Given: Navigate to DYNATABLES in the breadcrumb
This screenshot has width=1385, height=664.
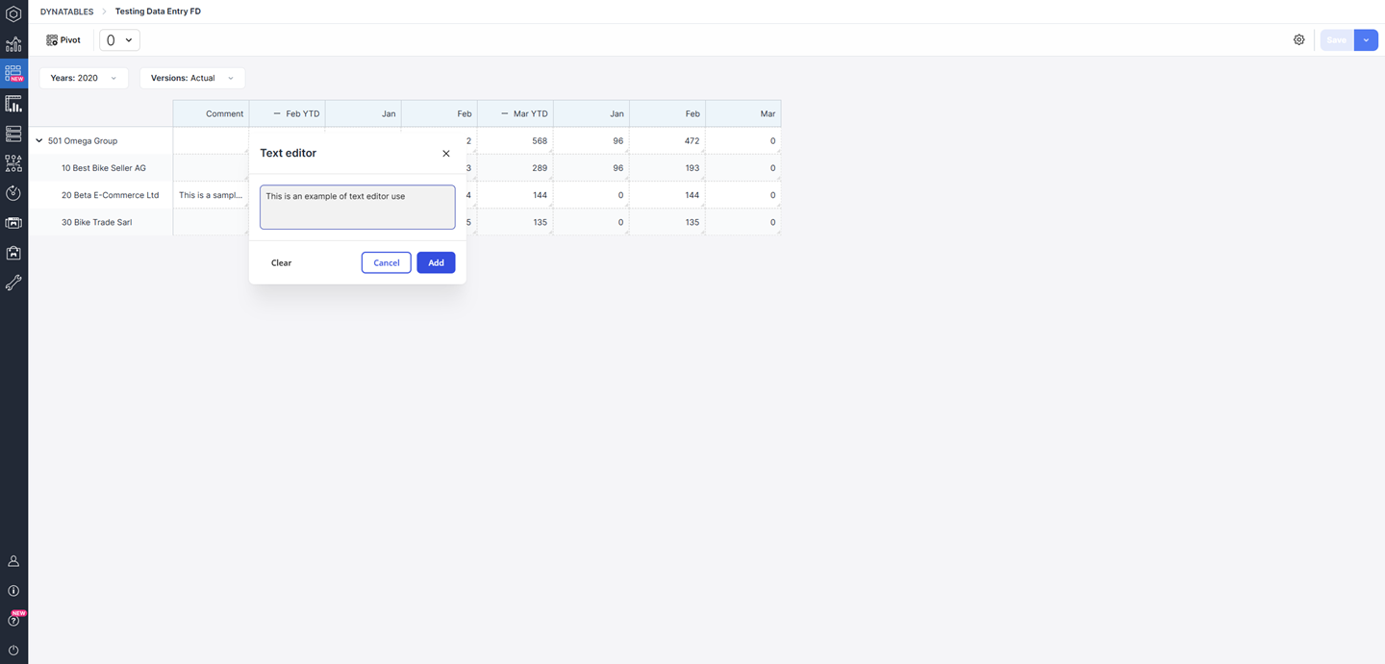Looking at the screenshot, I should coord(65,12).
